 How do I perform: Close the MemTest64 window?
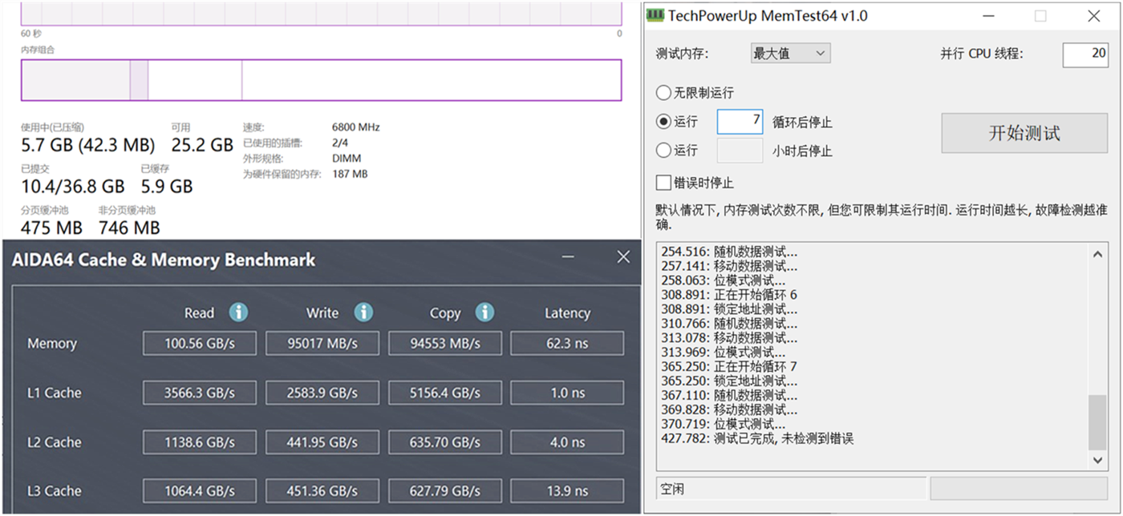point(1093,15)
